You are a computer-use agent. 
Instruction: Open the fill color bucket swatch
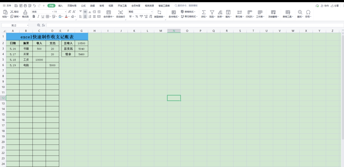pos(60,17)
